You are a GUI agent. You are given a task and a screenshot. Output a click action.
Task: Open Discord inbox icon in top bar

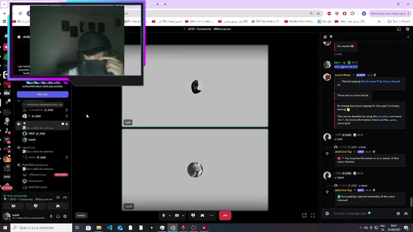[399, 29]
